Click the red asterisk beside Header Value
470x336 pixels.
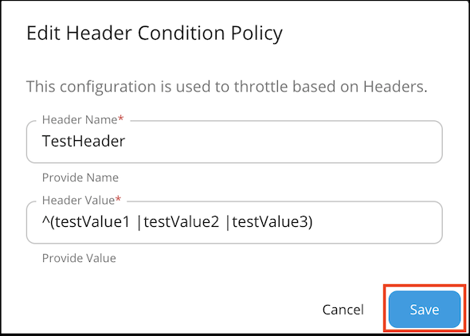(118, 199)
